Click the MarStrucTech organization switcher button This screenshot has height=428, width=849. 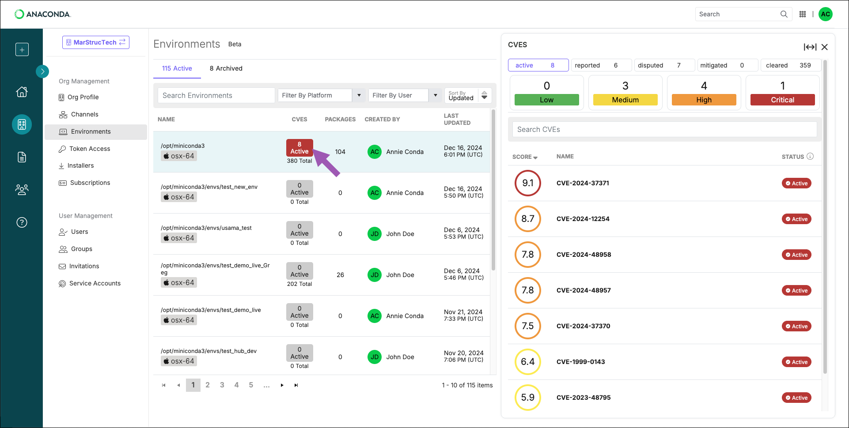click(x=96, y=42)
